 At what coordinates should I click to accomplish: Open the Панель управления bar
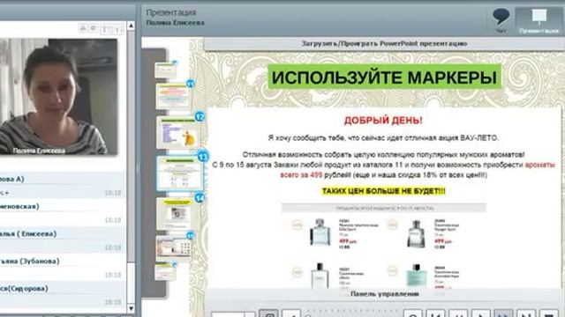pyautogui.click(x=384, y=294)
